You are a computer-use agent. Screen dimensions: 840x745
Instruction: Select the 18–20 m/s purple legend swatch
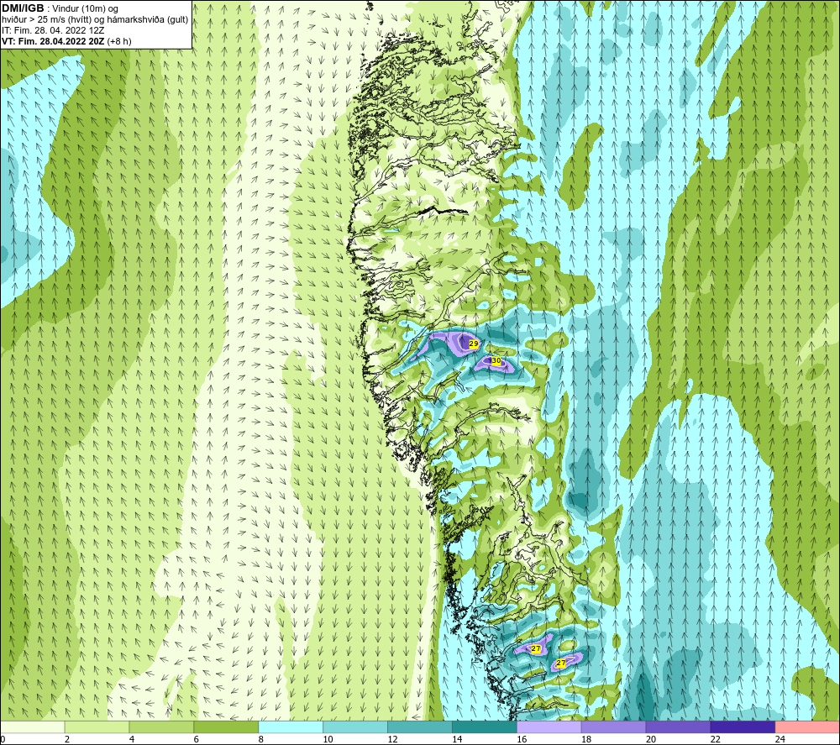click(613, 727)
